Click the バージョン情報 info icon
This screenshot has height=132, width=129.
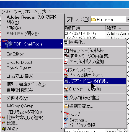pos(66,125)
